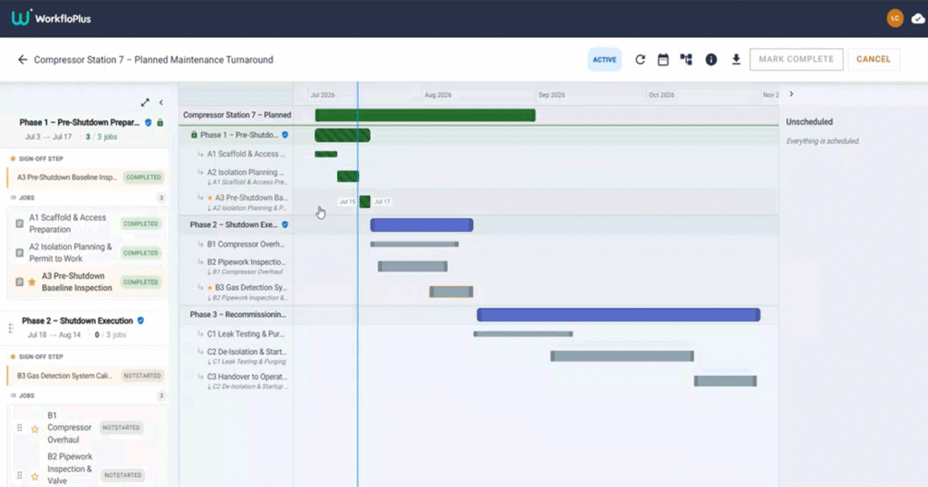Screen dimensions: 928x487
Task: Click verified badge on Phase 2 gantt row
Action: pos(285,224)
